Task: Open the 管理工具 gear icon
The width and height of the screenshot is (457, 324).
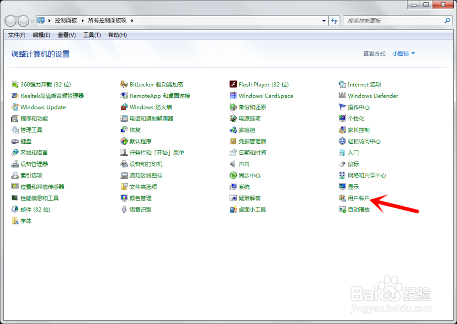Action: point(15,130)
